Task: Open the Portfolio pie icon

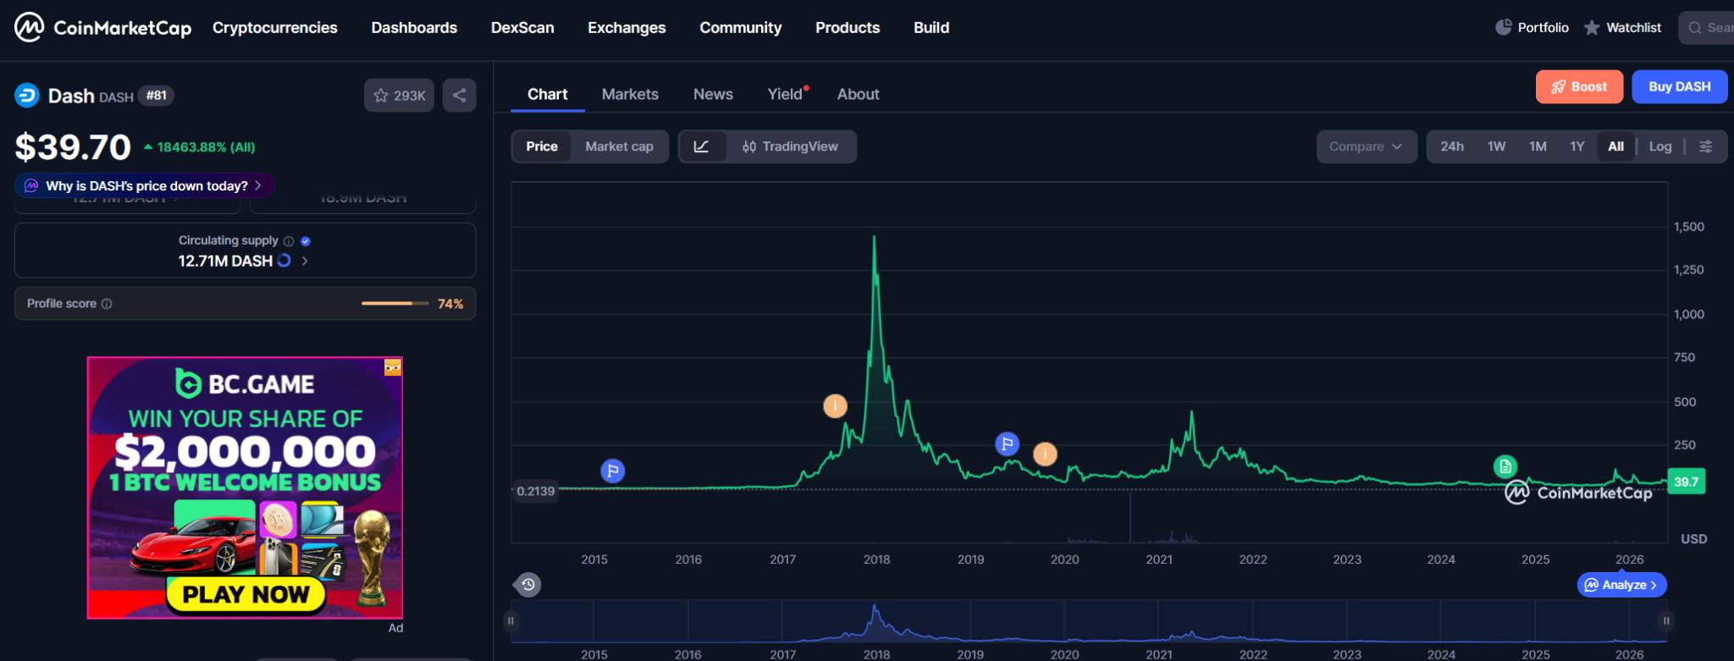Action: (1504, 27)
